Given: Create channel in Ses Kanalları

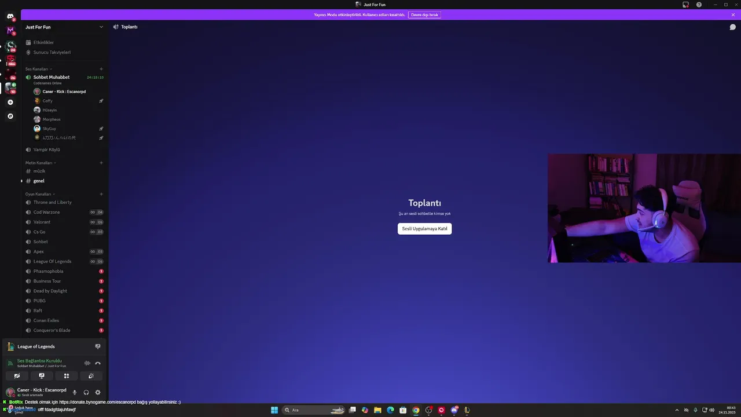Looking at the screenshot, I should (101, 69).
